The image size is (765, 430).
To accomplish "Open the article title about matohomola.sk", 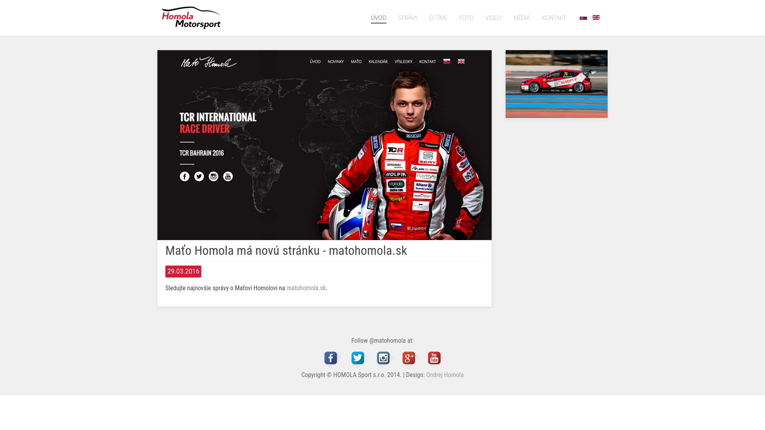I will pos(286,250).
